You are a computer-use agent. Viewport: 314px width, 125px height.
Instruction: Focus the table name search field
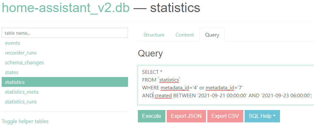(x=65, y=33)
